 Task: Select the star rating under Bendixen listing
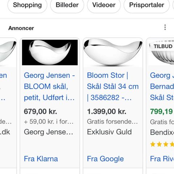click(x=162, y=144)
